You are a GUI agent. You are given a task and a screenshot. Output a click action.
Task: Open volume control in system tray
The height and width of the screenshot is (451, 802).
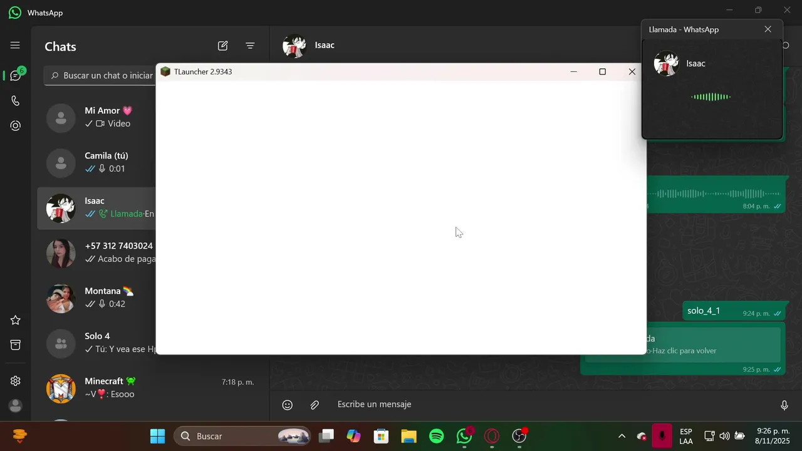click(x=724, y=436)
